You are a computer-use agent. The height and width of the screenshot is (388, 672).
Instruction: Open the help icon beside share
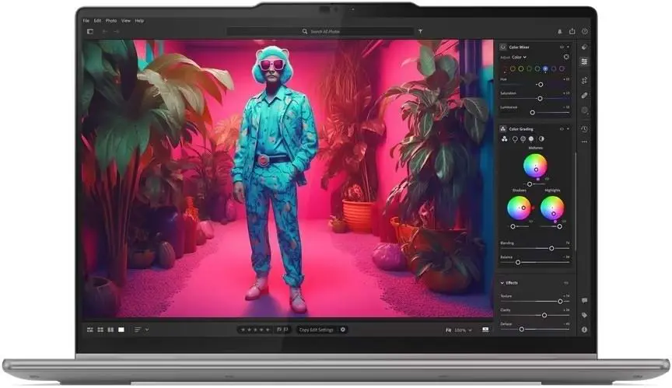click(585, 31)
